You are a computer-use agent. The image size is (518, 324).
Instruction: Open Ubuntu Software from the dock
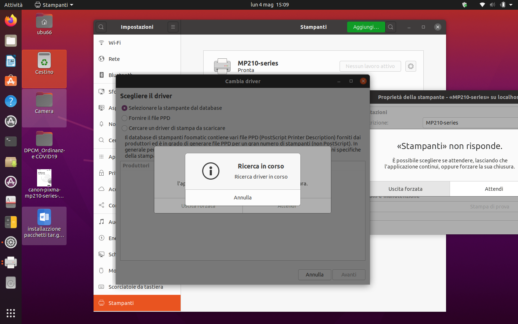(x=11, y=81)
